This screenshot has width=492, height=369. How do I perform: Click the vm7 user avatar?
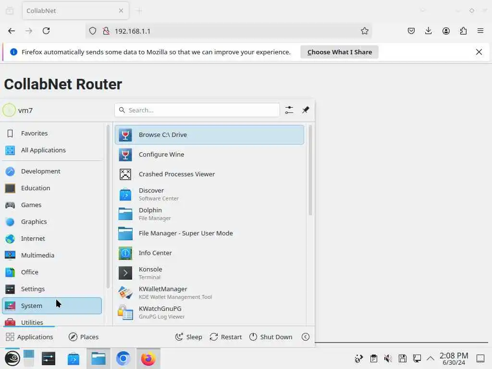pos(9,110)
